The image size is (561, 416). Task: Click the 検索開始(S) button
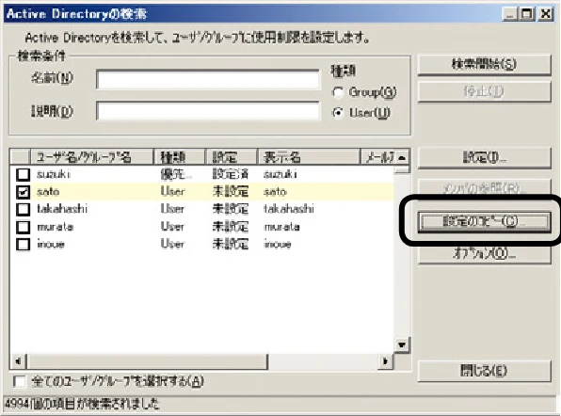pos(484,64)
